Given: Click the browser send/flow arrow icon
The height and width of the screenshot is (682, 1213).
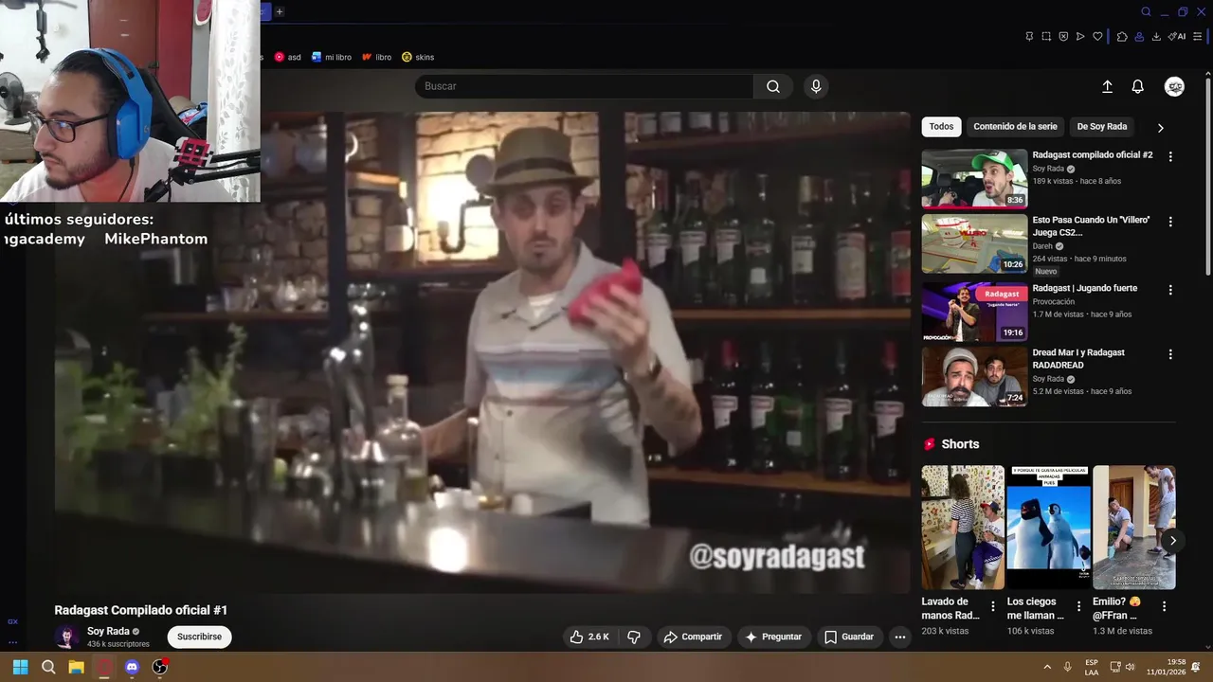Looking at the screenshot, I should tap(1080, 36).
